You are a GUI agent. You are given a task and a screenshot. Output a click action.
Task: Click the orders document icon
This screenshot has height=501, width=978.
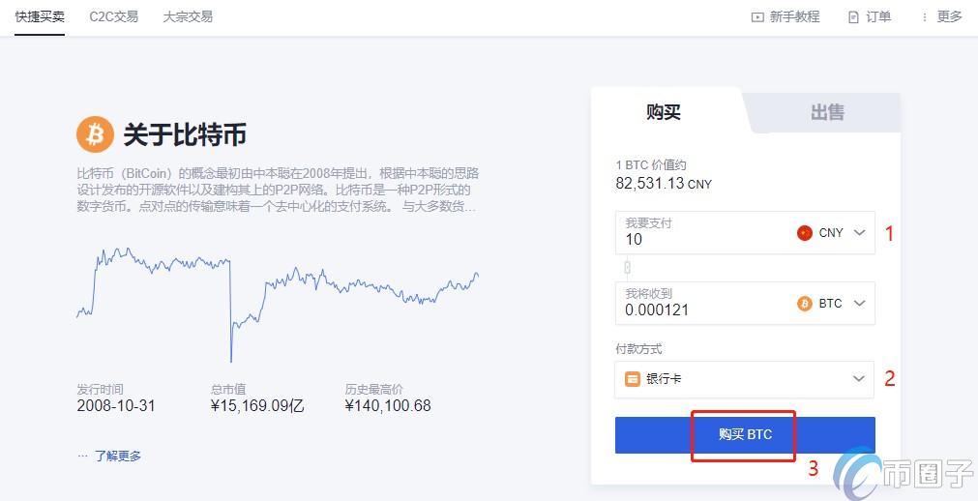(853, 17)
